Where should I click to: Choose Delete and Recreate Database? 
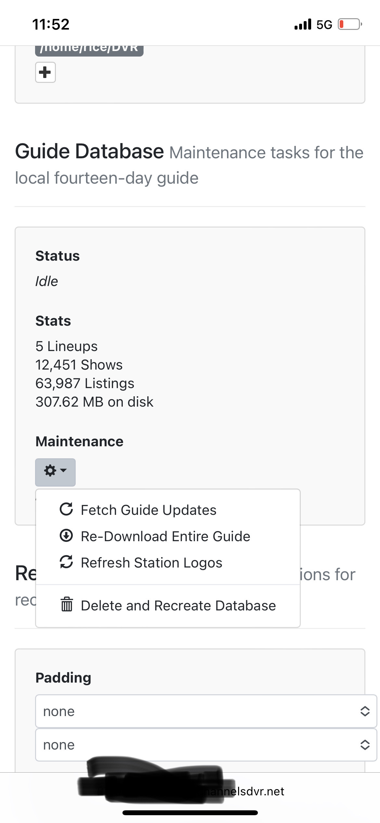[x=178, y=606]
